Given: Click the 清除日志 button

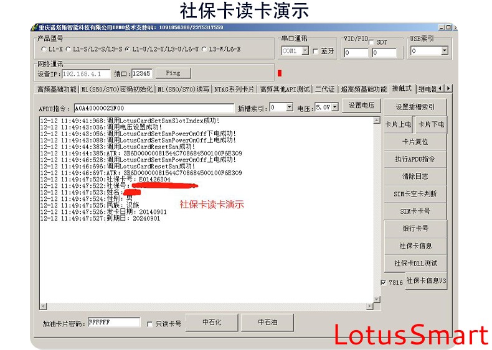Looking at the screenshot, I should coord(415,177).
